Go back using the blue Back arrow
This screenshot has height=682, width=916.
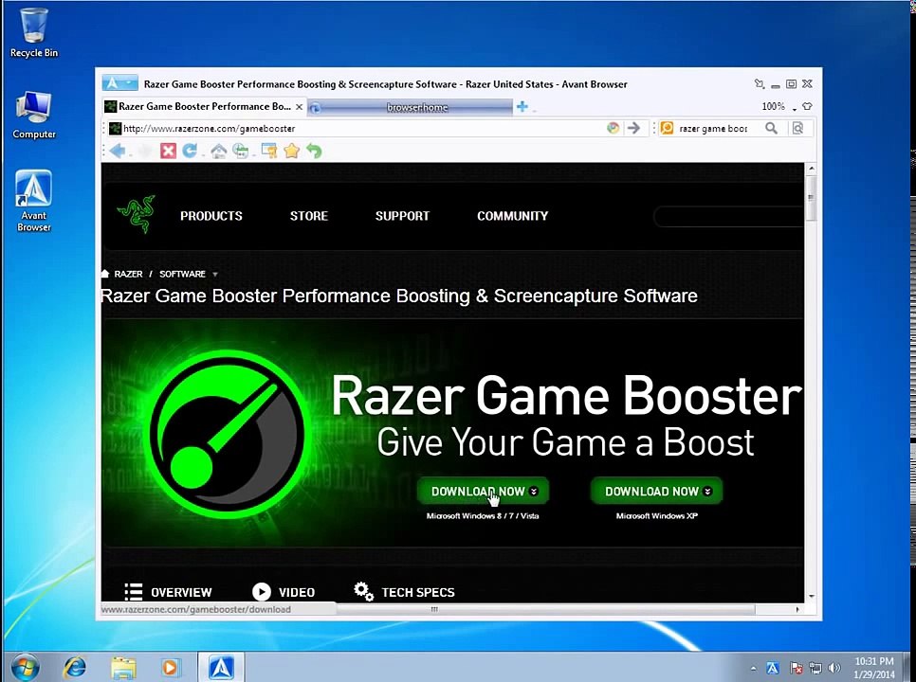click(117, 152)
